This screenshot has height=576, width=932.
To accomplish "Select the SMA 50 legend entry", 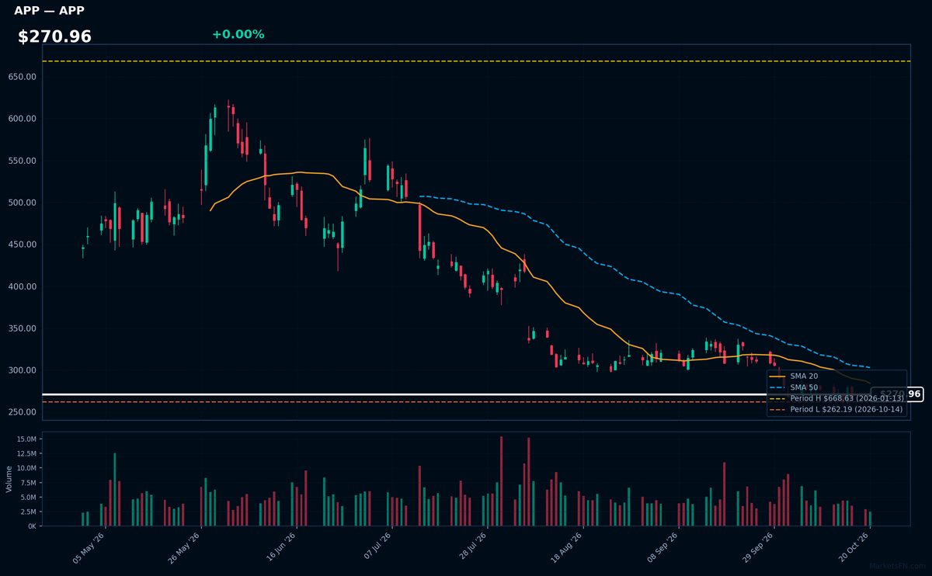I will (793, 387).
